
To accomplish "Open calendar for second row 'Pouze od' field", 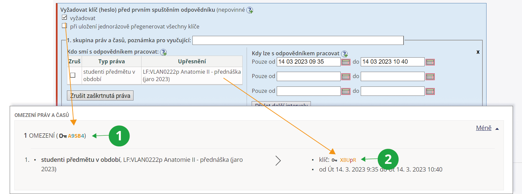I will [346, 76].
